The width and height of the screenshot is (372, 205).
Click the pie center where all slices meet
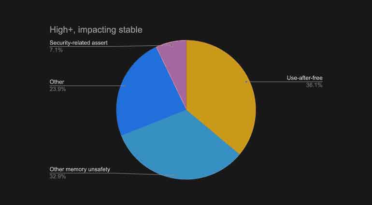coord(186,109)
